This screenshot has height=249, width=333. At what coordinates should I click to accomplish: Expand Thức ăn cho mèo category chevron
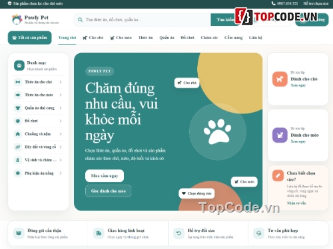[61, 95]
